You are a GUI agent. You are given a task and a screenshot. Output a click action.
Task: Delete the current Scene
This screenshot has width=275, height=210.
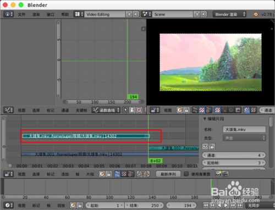click(204, 14)
